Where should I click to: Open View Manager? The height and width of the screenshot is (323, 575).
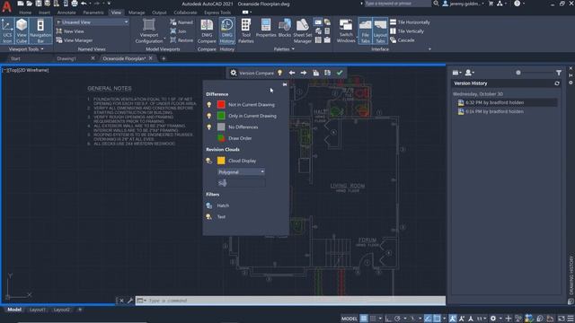tap(75, 40)
